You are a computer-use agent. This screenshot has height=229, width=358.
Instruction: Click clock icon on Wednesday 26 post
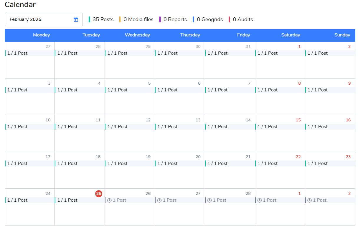click(109, 200)
